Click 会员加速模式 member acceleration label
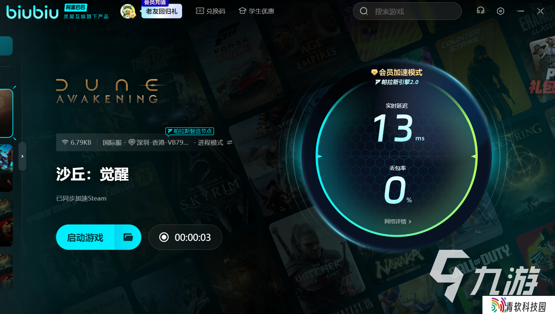The width and height of the screenshot is (555, 314). [x=396, y=73]
